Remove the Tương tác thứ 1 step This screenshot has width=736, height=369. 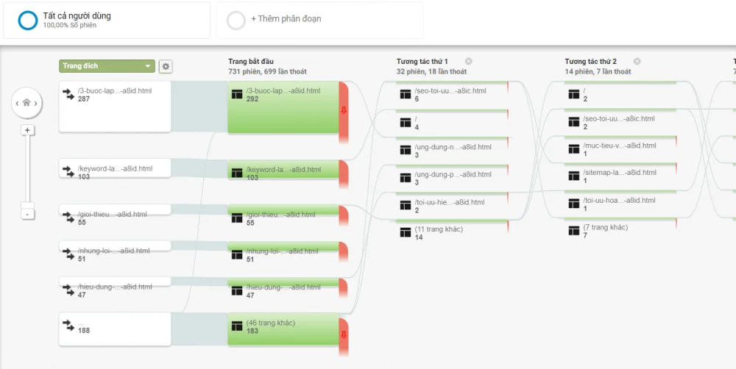coord(469,62)
